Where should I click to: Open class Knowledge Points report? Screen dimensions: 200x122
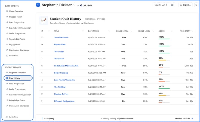point(17,39)
